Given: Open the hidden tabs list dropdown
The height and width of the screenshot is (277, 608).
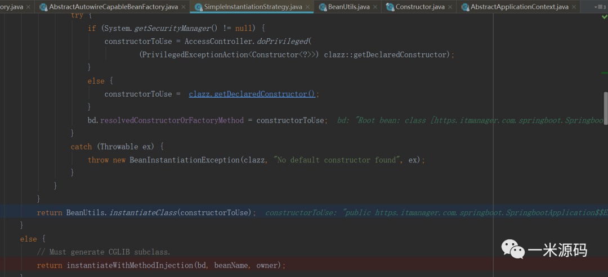Looking at the screenshot, I should click(x=599, y=7).
